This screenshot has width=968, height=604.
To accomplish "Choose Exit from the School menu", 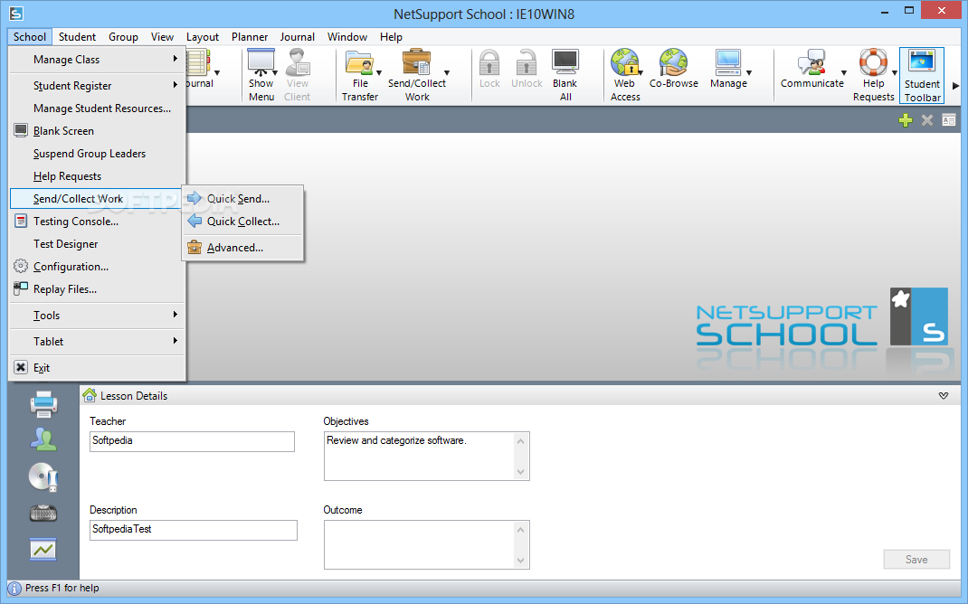I will click(98, 367).
